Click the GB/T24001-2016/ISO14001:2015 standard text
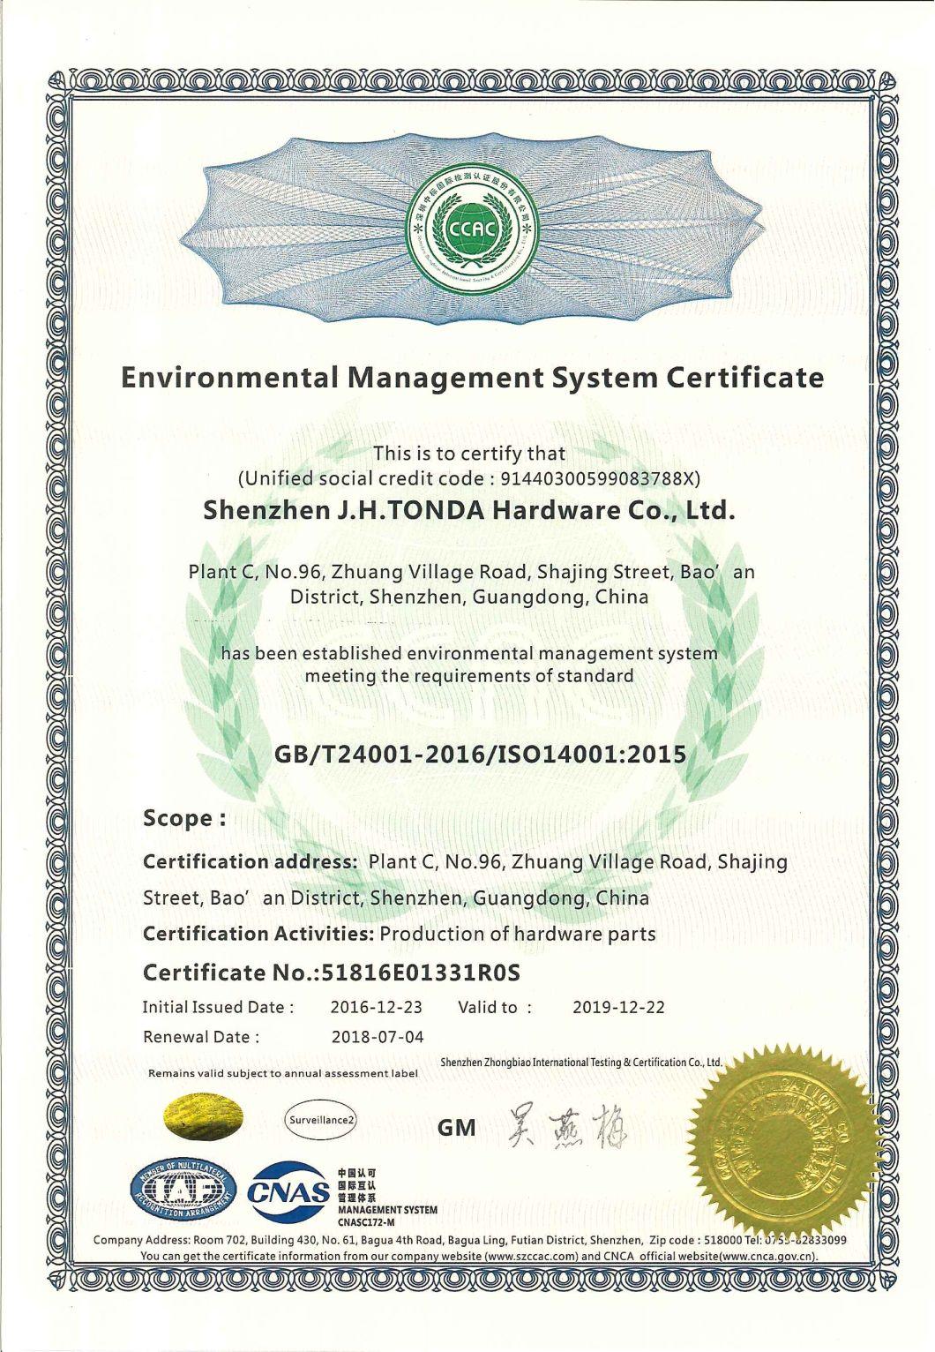935x1352 pixels. (481, 754)
